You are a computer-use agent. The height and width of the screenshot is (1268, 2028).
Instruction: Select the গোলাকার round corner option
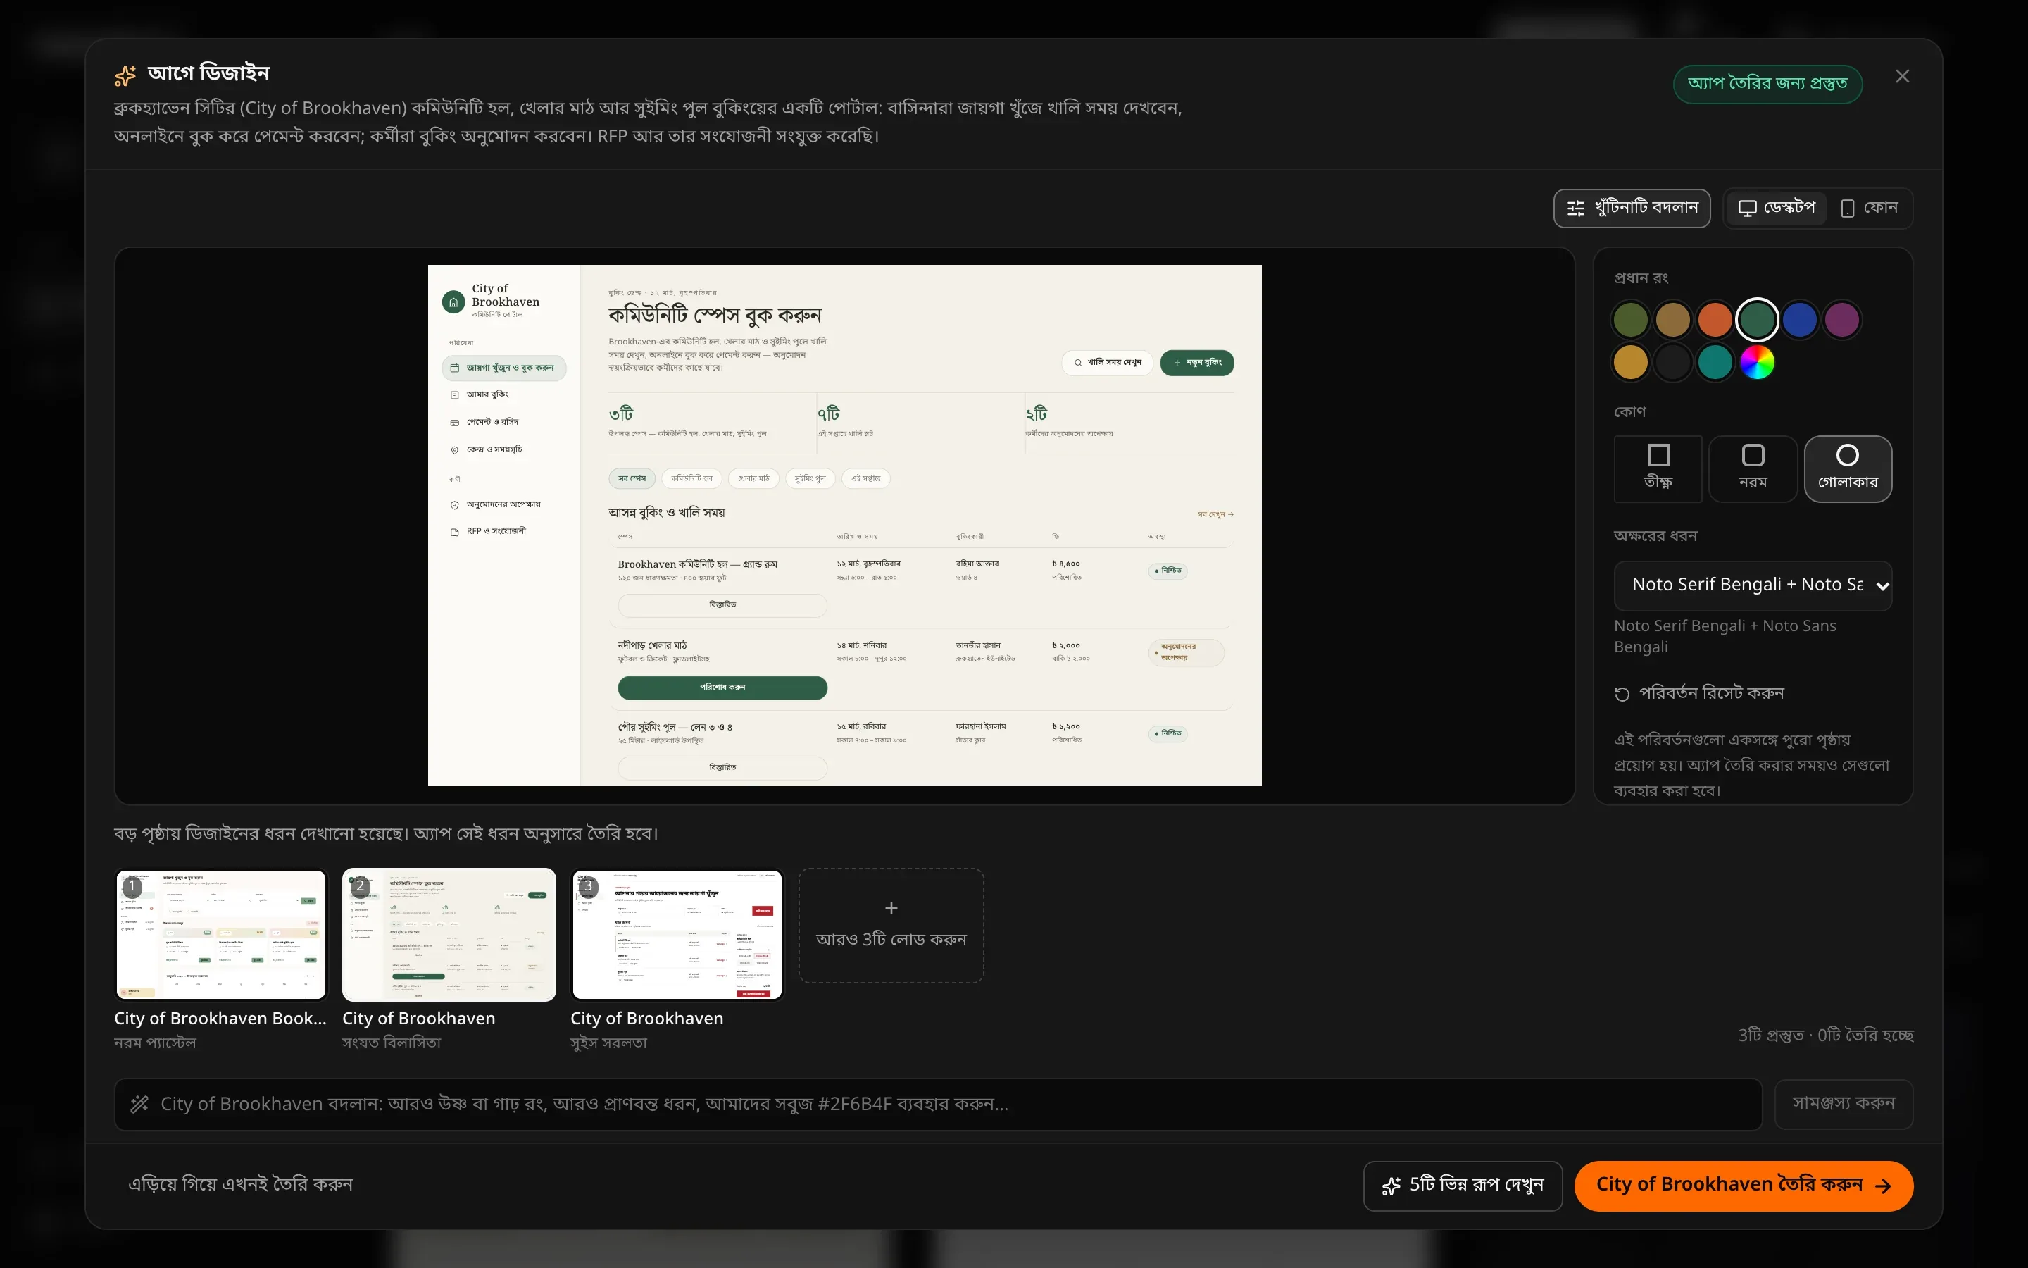1847,468
